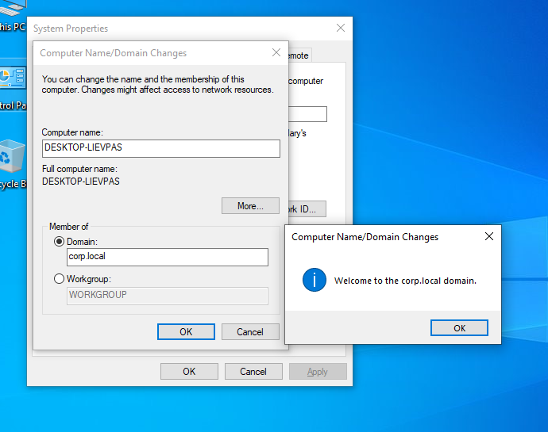
Task: Click the Computer name text field
Action: point(161,148)
